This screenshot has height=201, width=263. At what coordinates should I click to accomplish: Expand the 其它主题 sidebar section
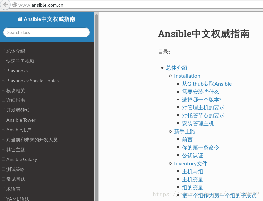pyautogui.click(x=3, y=149)
